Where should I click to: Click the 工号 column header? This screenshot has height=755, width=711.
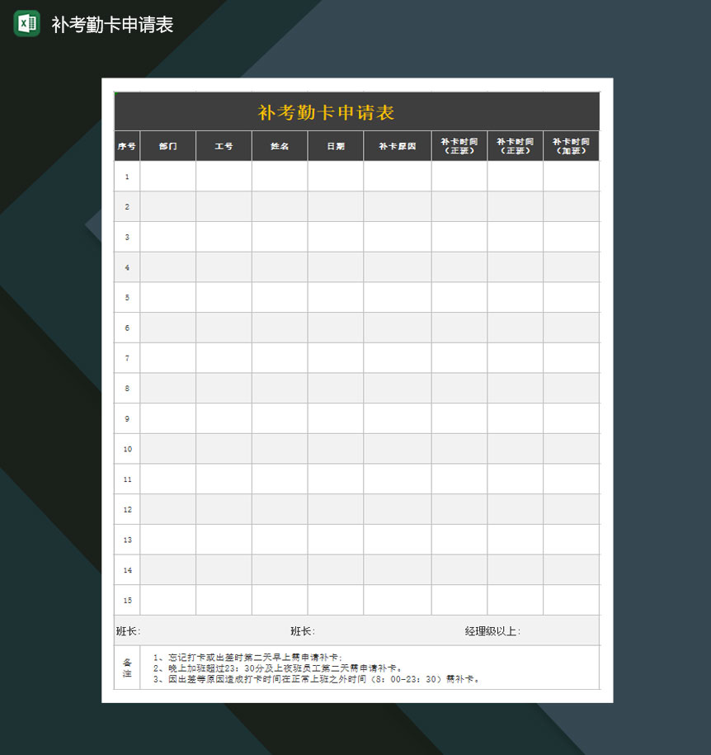[x=224, y=145]
